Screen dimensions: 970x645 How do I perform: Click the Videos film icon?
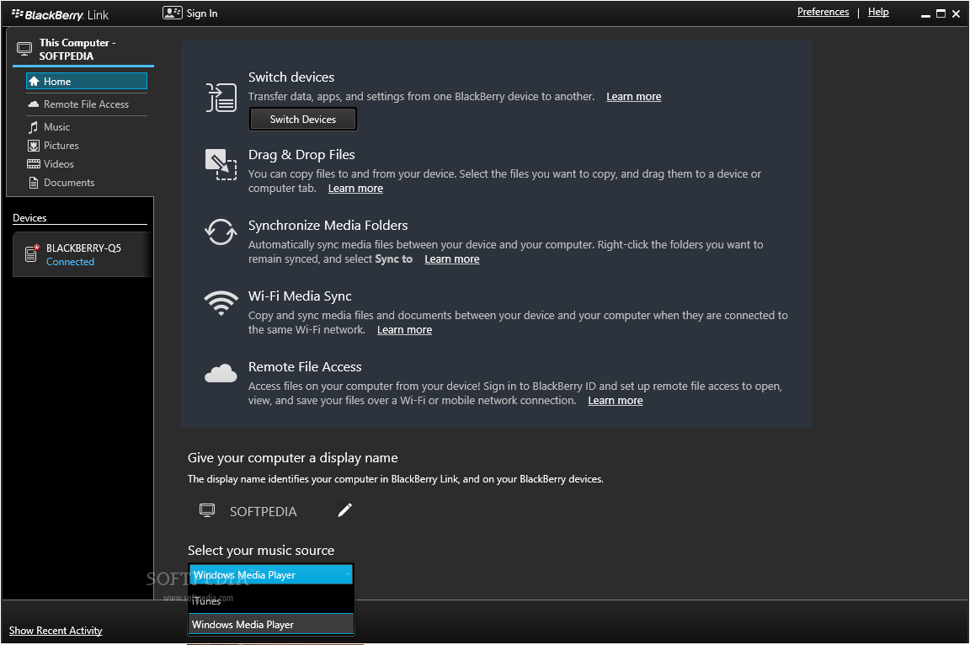point(34,164)
